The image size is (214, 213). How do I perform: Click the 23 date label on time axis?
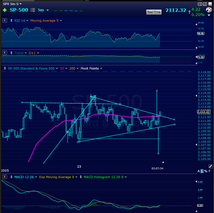79,166
